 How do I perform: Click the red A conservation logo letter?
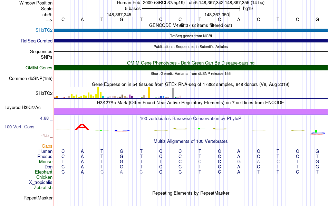point(82,127)
